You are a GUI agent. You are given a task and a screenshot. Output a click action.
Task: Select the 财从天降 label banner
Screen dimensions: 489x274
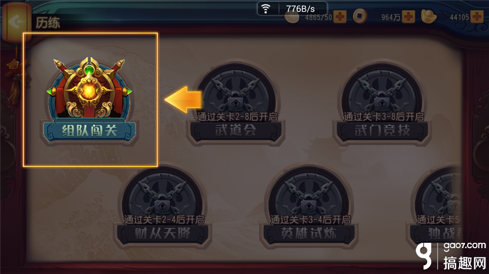click(x=162, y=234)
